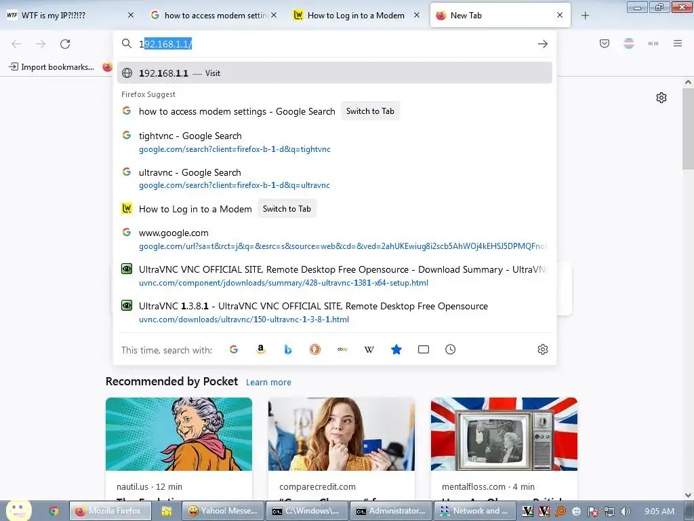Open the Save to Pocket icon
694x521 pixels.
[x=605, y=43]
